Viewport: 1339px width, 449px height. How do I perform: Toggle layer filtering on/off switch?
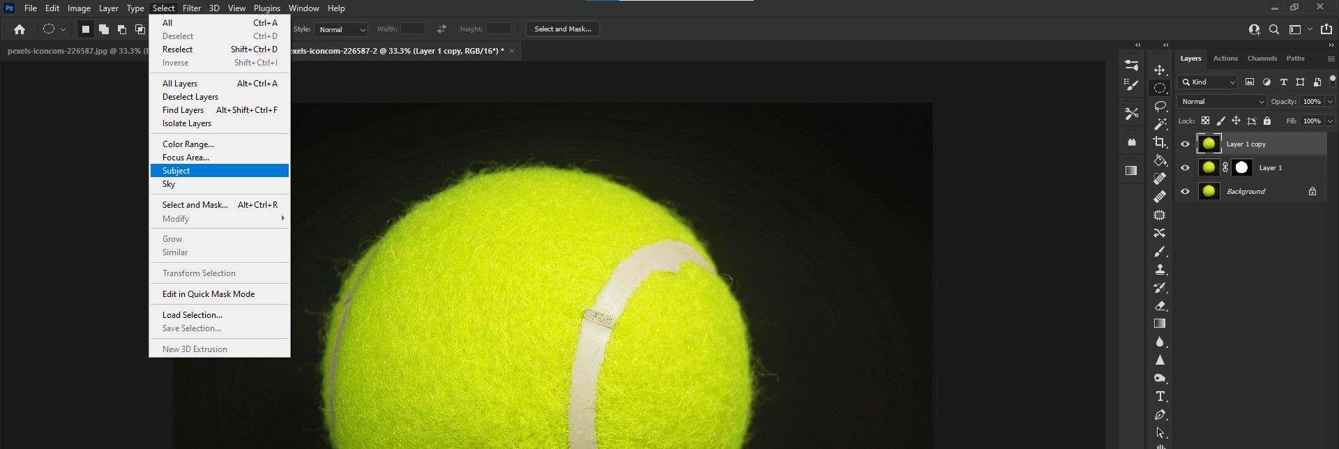coord(1333,80)
